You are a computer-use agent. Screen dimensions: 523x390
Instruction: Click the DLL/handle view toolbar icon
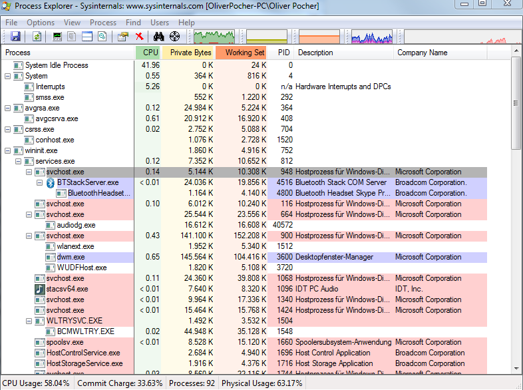click(x=102, y=36)
